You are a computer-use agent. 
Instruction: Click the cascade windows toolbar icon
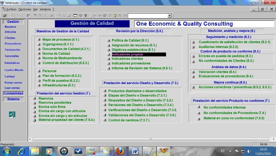(x=35, y=16)
